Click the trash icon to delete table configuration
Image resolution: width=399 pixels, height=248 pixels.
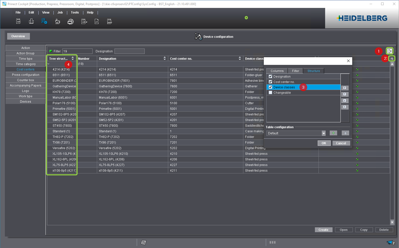tap(345, 133)
